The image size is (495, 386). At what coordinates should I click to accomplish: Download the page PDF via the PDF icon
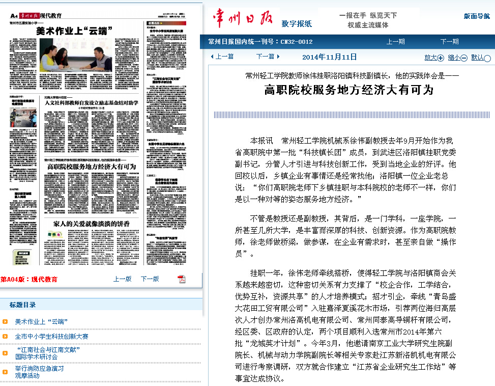tap(181, 279)
